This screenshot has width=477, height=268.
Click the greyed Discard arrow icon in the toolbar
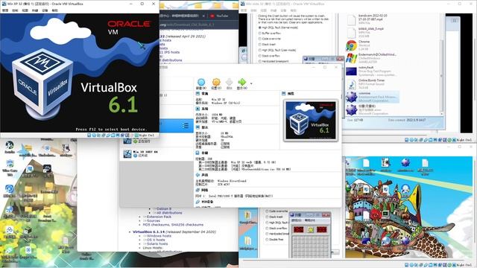point(229,82)
